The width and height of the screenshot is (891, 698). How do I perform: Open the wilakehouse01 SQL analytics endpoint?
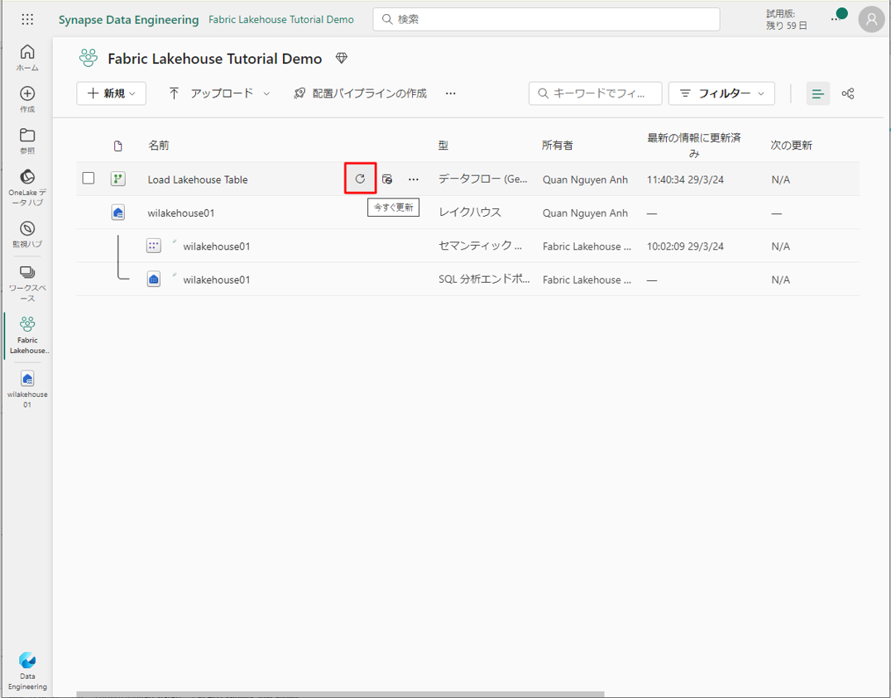[217, 280]
